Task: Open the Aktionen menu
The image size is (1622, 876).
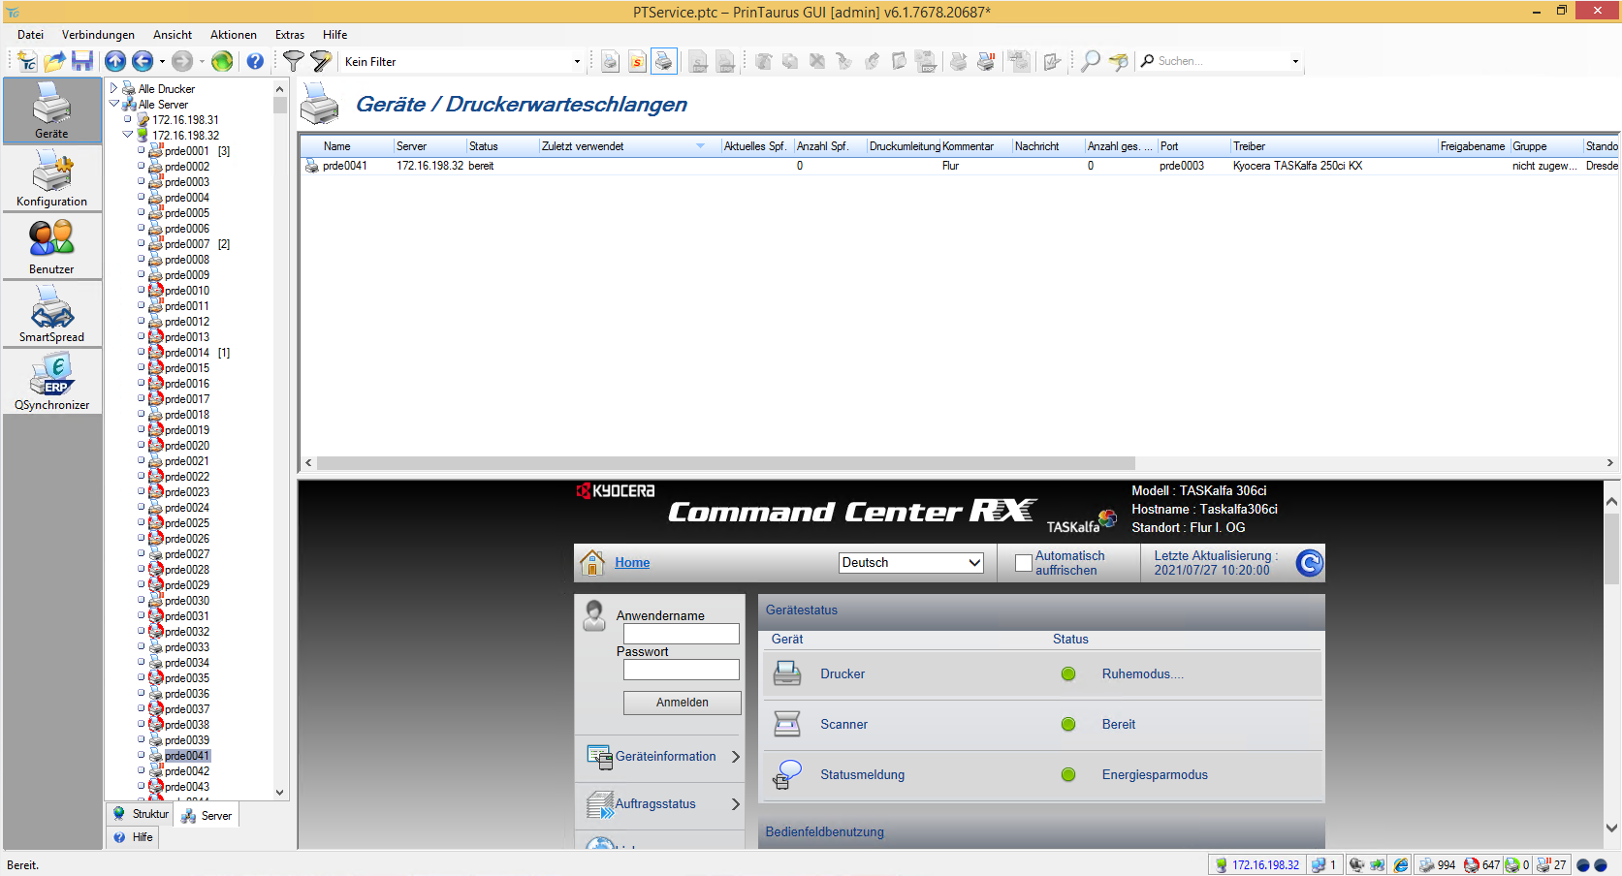Action: [234, 35]
